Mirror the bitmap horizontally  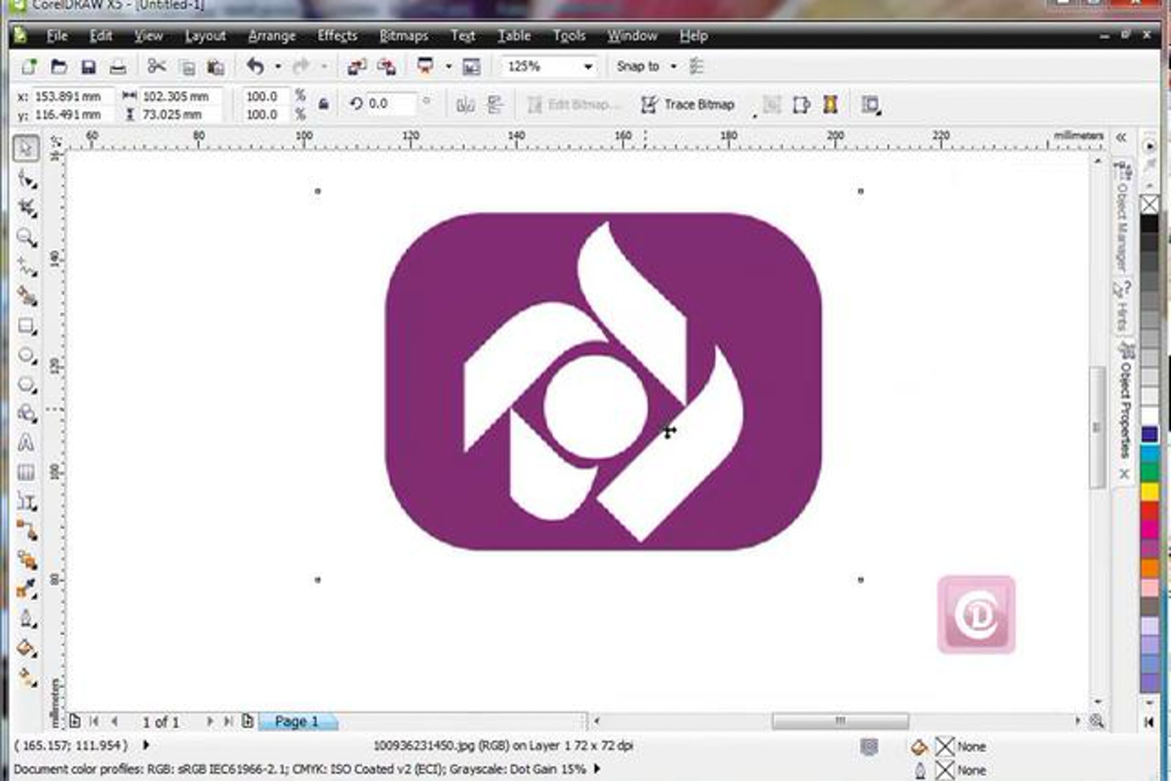tap(464, 104)
